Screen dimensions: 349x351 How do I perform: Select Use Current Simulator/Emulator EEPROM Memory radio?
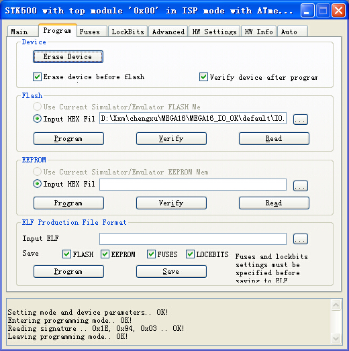(37, 172)
